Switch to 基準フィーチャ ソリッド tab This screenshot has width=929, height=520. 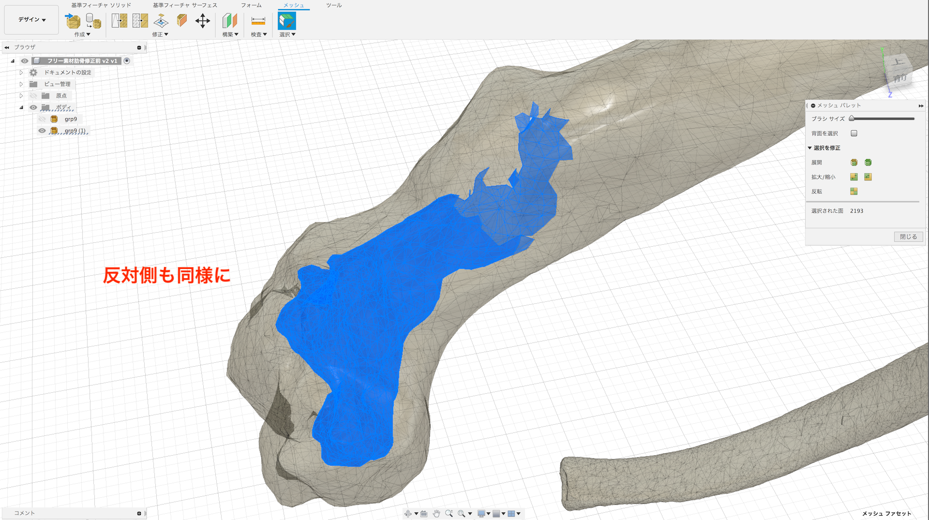click(101, 5)
